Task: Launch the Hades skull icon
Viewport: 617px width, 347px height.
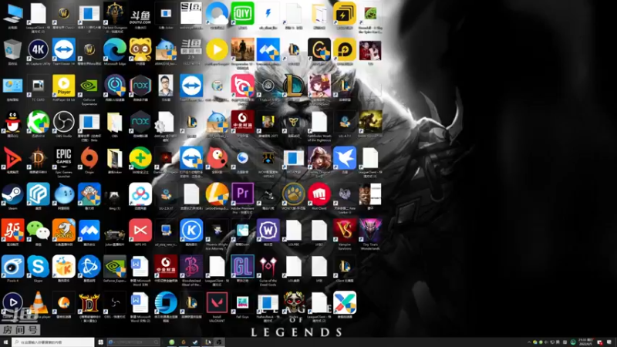Action: click(294, 303)
